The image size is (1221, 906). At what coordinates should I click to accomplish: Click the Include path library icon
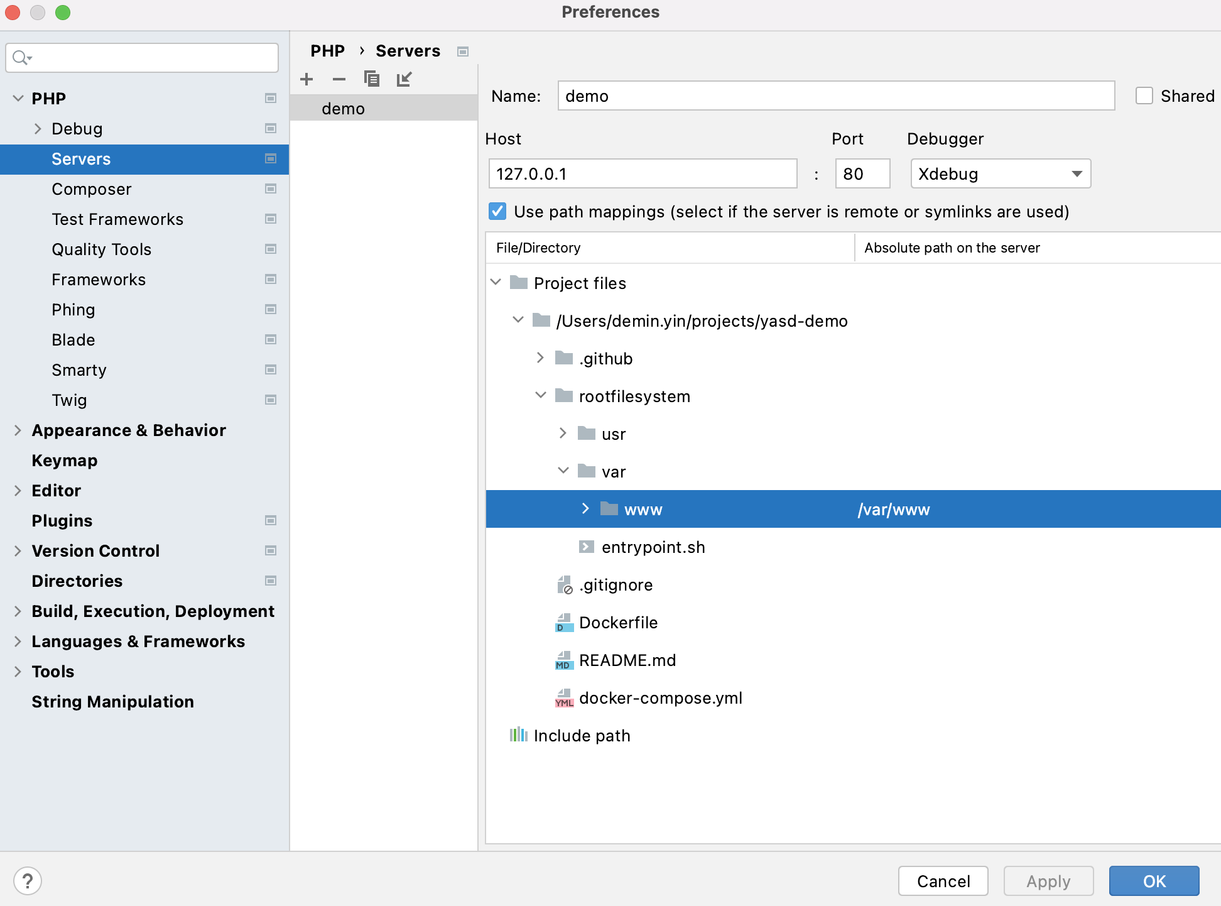coord(519,735)
